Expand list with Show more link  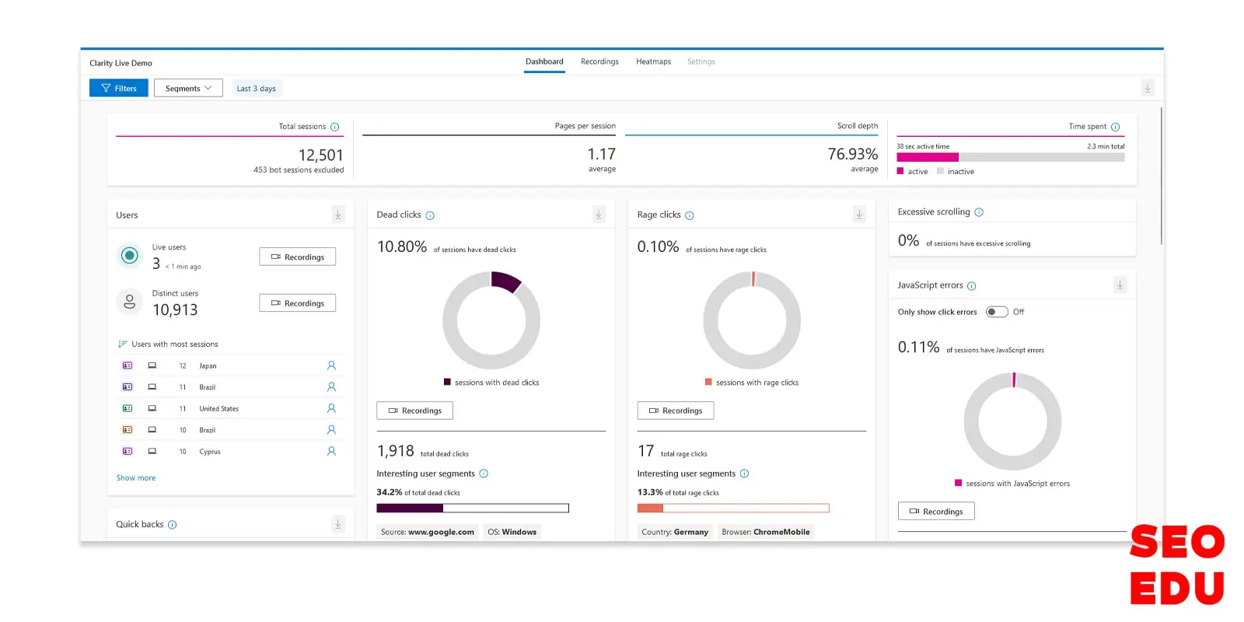(x=136, y=478)
